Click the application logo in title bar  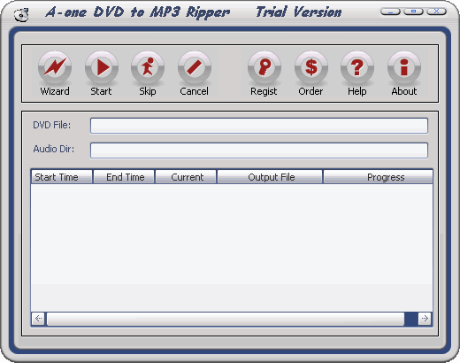21,14
